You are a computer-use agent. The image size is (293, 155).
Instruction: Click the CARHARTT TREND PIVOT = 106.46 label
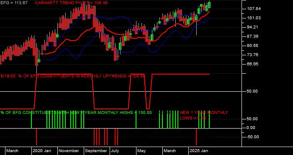[71, 3]
